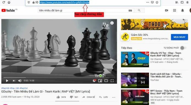The width and height of the screenshot is (191, 105).
Task: Save video to playlist via LƯU
Action: [103, 97]
